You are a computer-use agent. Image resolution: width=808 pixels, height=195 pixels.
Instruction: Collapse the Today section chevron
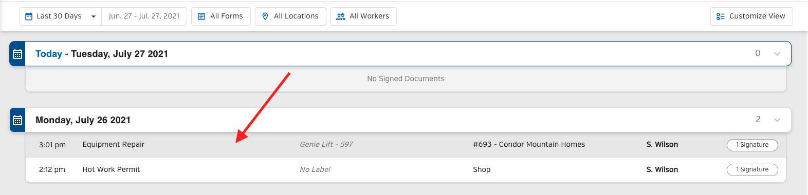(x=777, y=54)
